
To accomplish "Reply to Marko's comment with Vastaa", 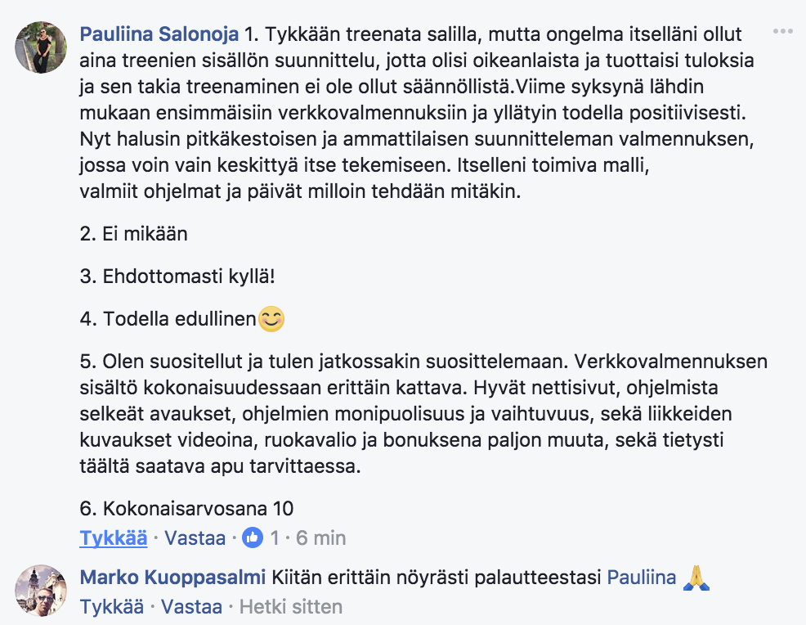I will [192, 607].
